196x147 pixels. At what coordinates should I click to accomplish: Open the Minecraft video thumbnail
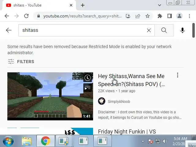point(50,96)
